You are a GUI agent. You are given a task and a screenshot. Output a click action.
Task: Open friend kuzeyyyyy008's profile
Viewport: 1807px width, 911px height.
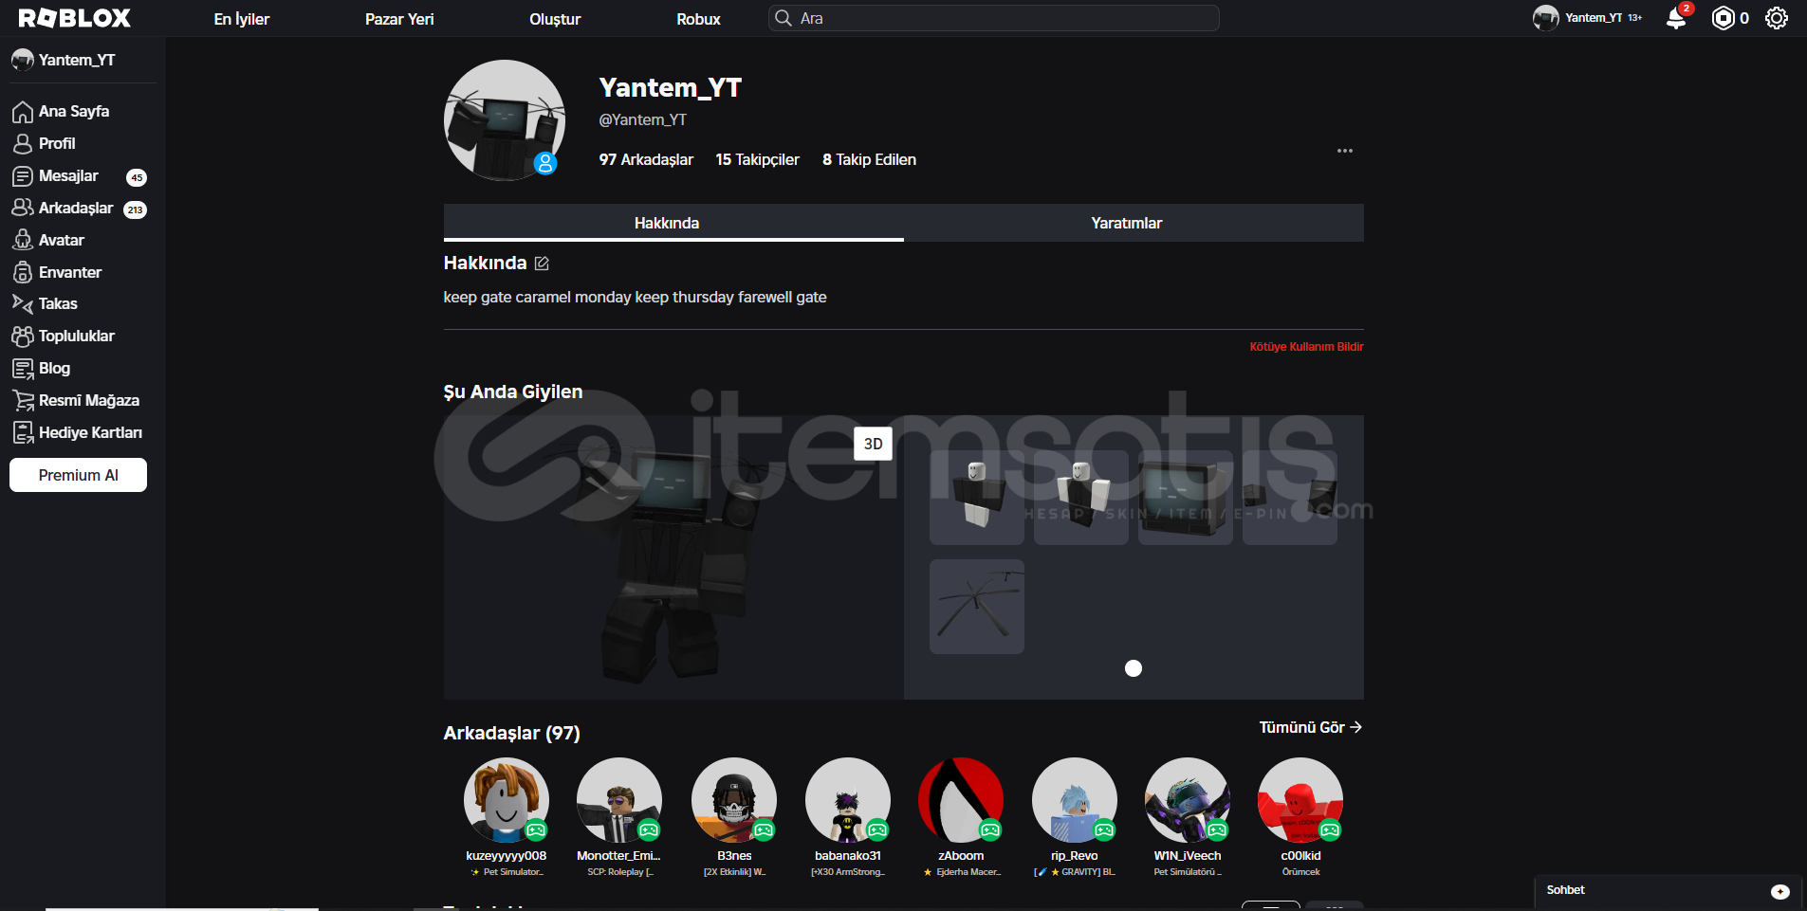coord(507,800)
